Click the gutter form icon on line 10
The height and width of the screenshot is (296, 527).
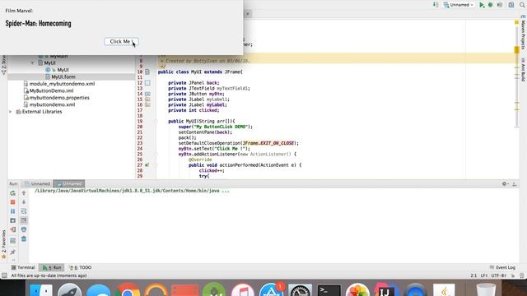147,72
